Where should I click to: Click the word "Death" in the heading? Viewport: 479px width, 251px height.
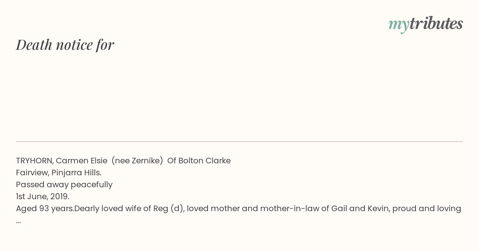coord(34,45)
